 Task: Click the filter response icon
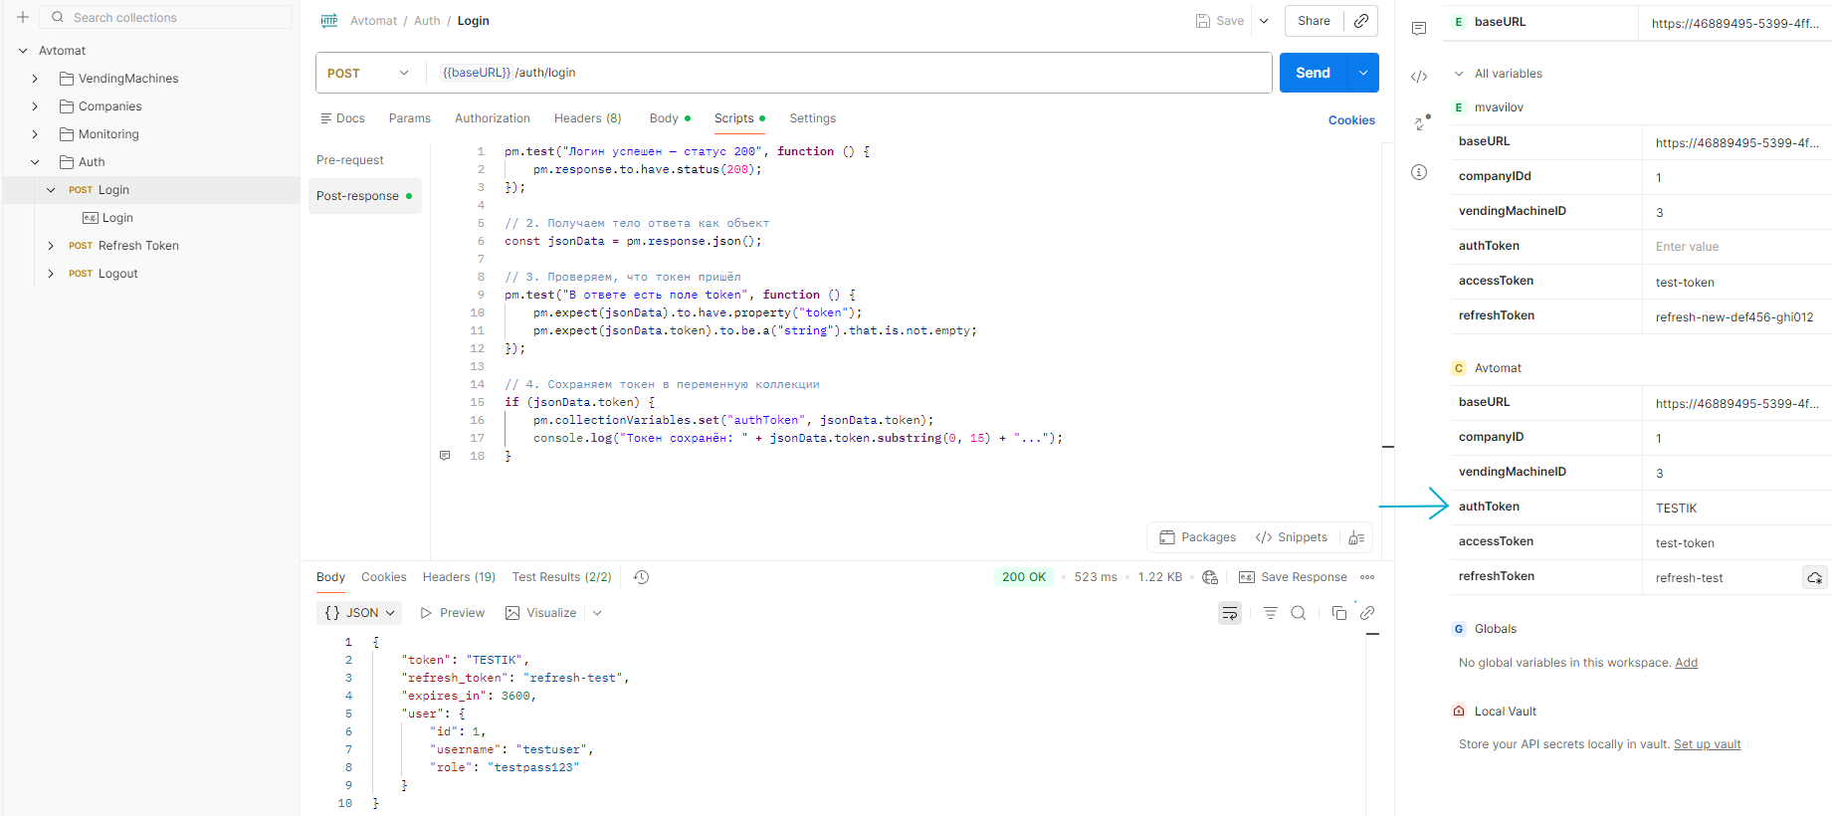pyautogui.click(x=1270, y=613)
